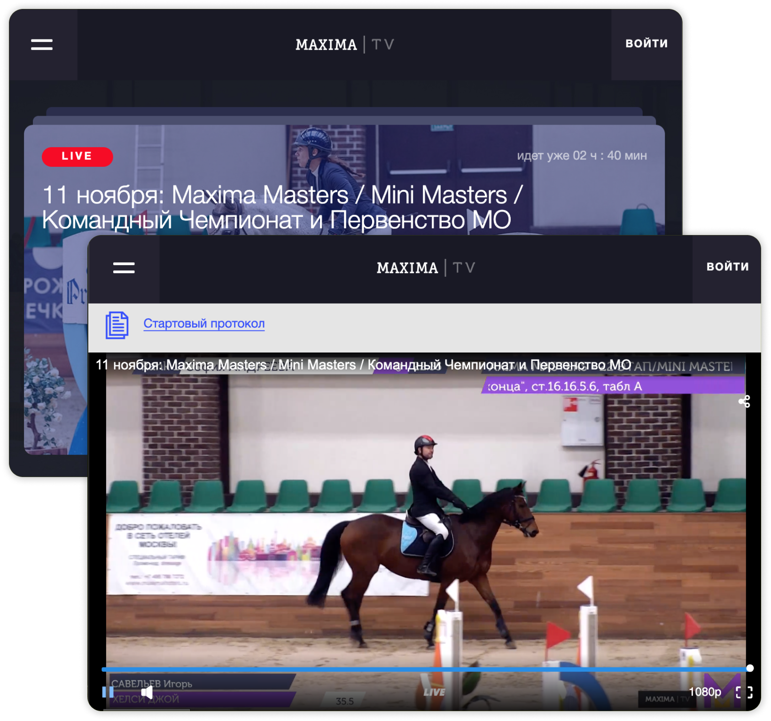Pause the live video playback
This screenshot has height=721, width=771.
pyautogui.click(x=108, y=692)
